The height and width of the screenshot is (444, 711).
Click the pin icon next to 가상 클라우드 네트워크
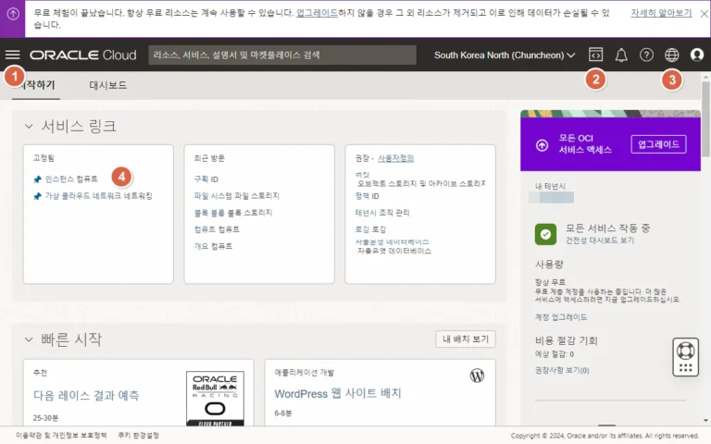(x=38, y=196)
